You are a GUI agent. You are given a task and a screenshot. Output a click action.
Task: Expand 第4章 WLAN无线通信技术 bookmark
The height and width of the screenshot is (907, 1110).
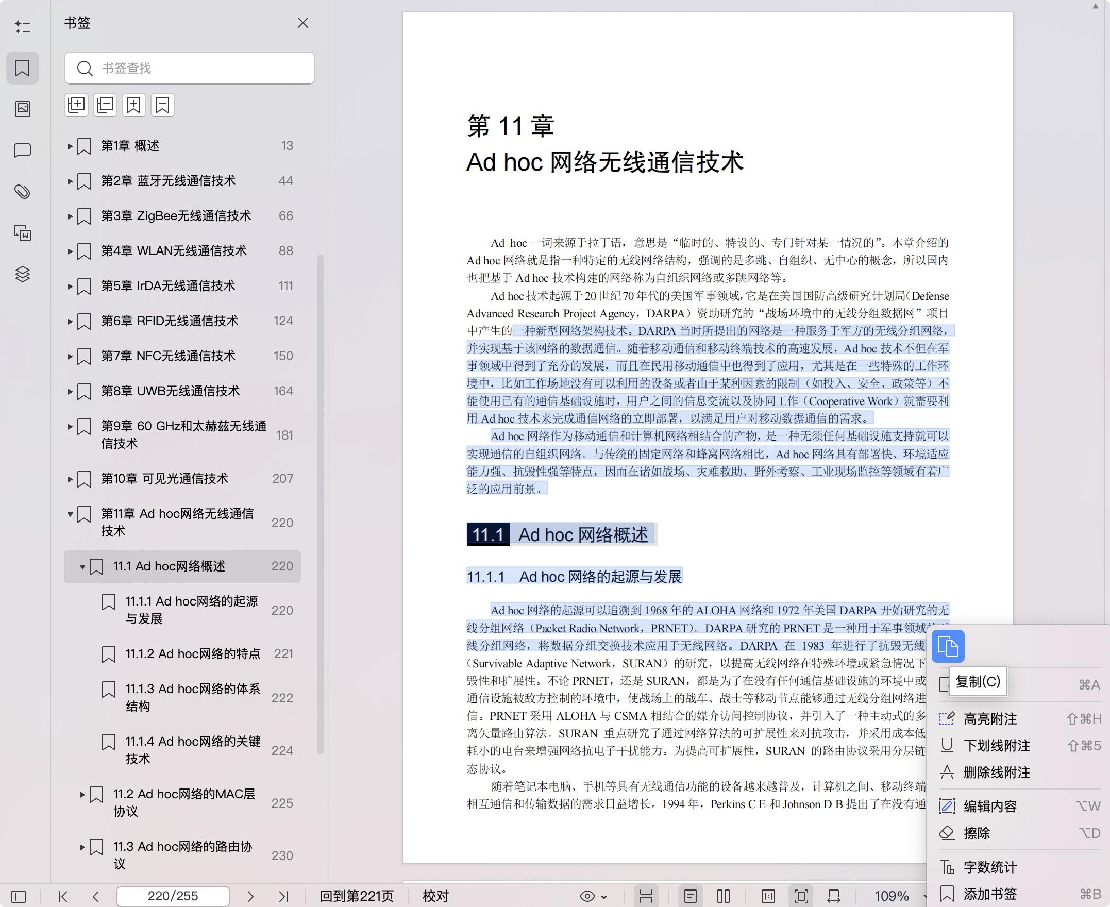[70, 251]
